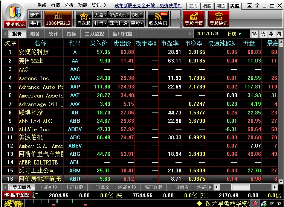Switch to the 期货 tab
Screen dimensions: 284x207
pos(221,6)
